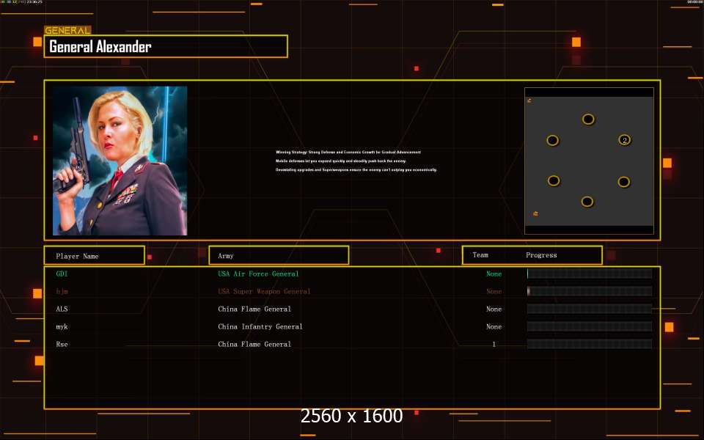
Task: Click the loading progress bar for GDI
Action: coord(590,274)
